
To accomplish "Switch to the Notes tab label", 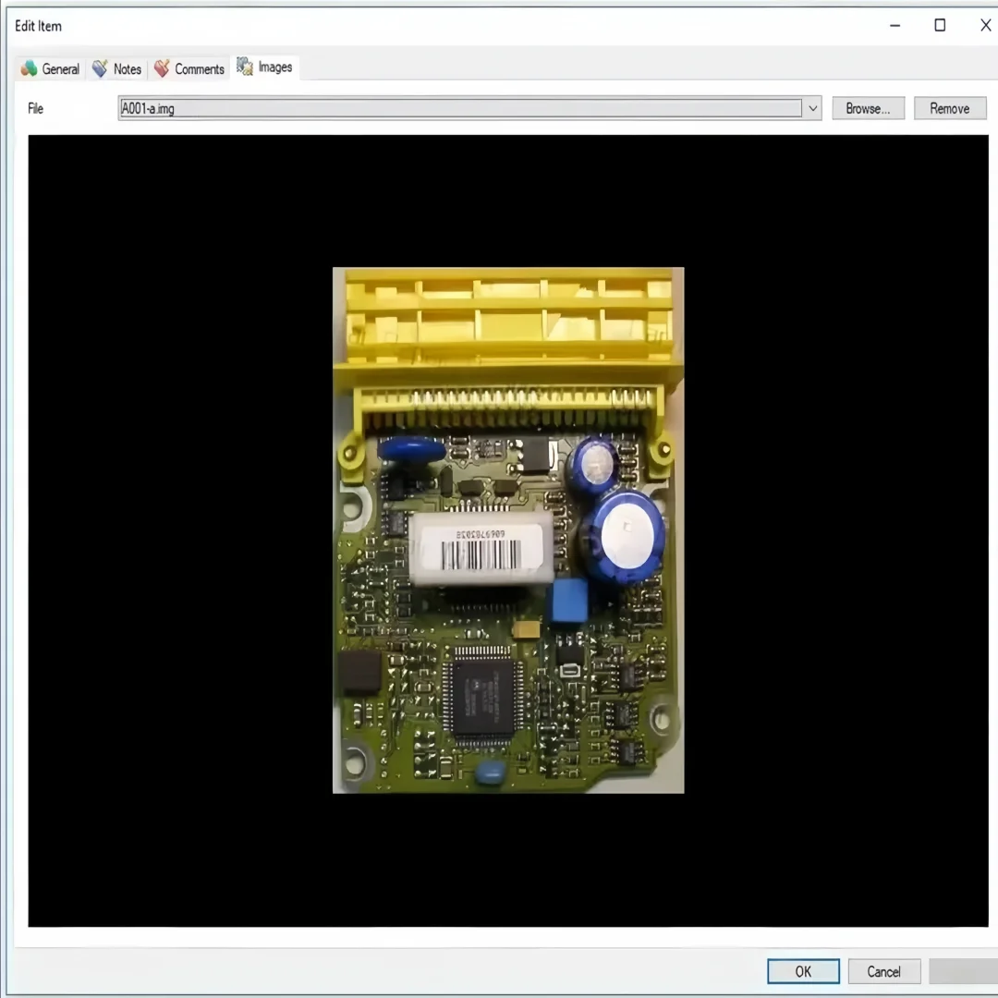I will [128, 68].
